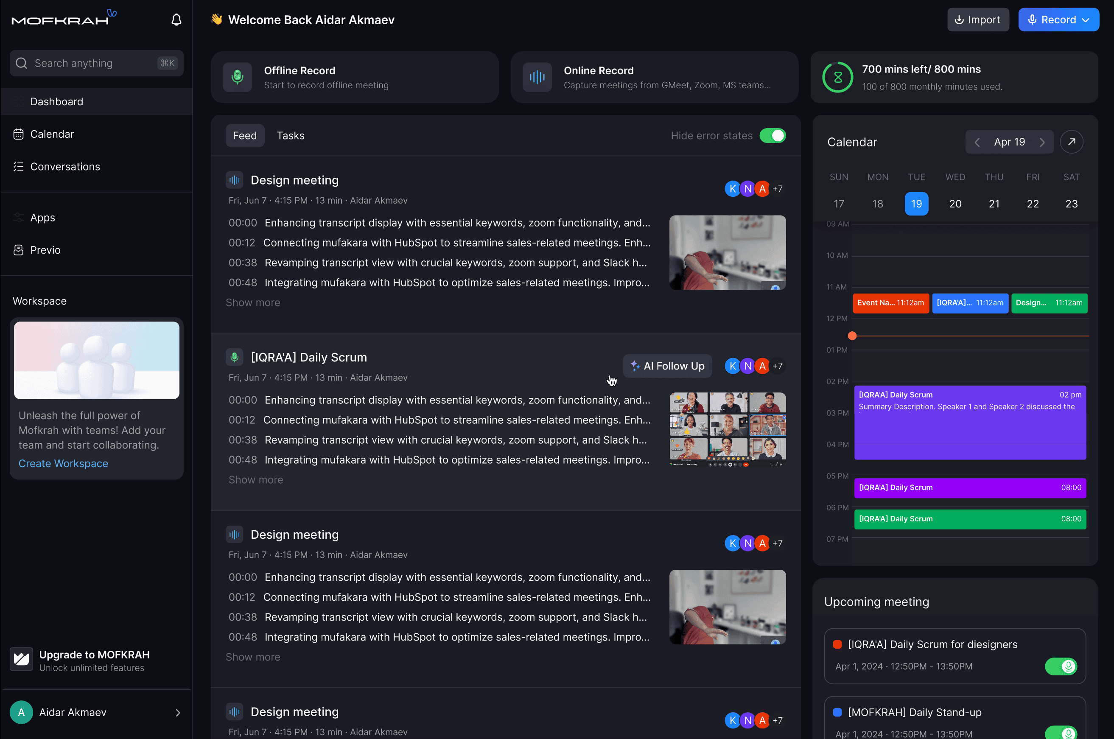Screen dimensions: 1114x739
Task: Click the Calendar icon in the sidebar
Action: click(18, 134)
